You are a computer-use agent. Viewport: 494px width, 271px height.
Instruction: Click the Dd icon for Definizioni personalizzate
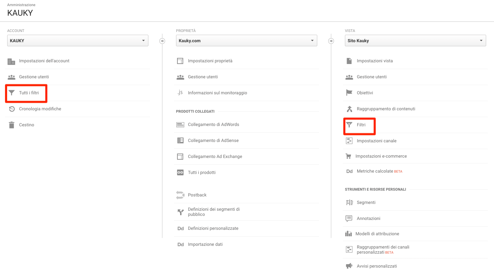pyautogui.click(x=180, y=228)
